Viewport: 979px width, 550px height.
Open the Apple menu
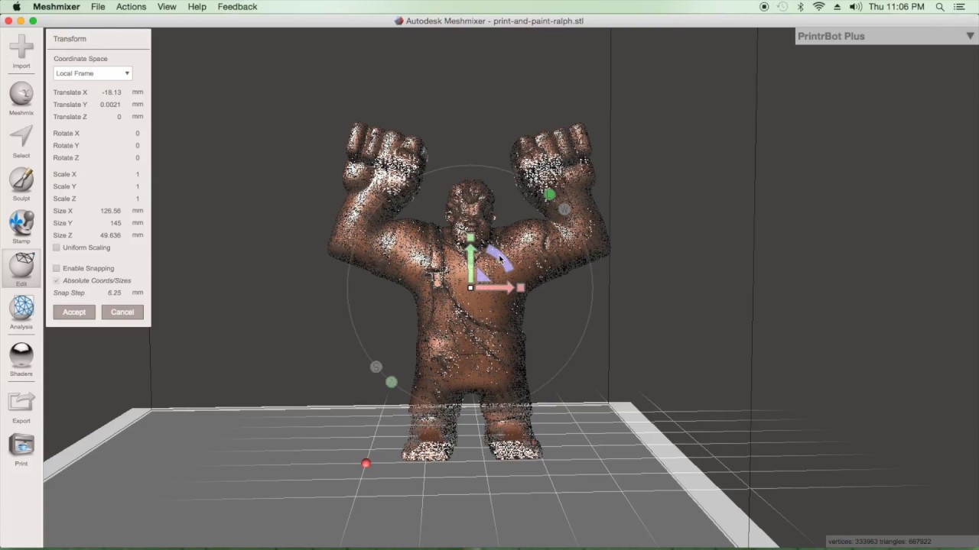(x=16, y=7)
